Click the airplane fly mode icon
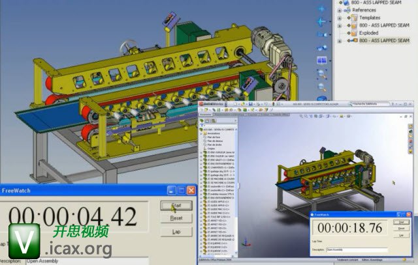Image resolution: width=418 pixels, height=265 pixels. [x=322, y=21]
